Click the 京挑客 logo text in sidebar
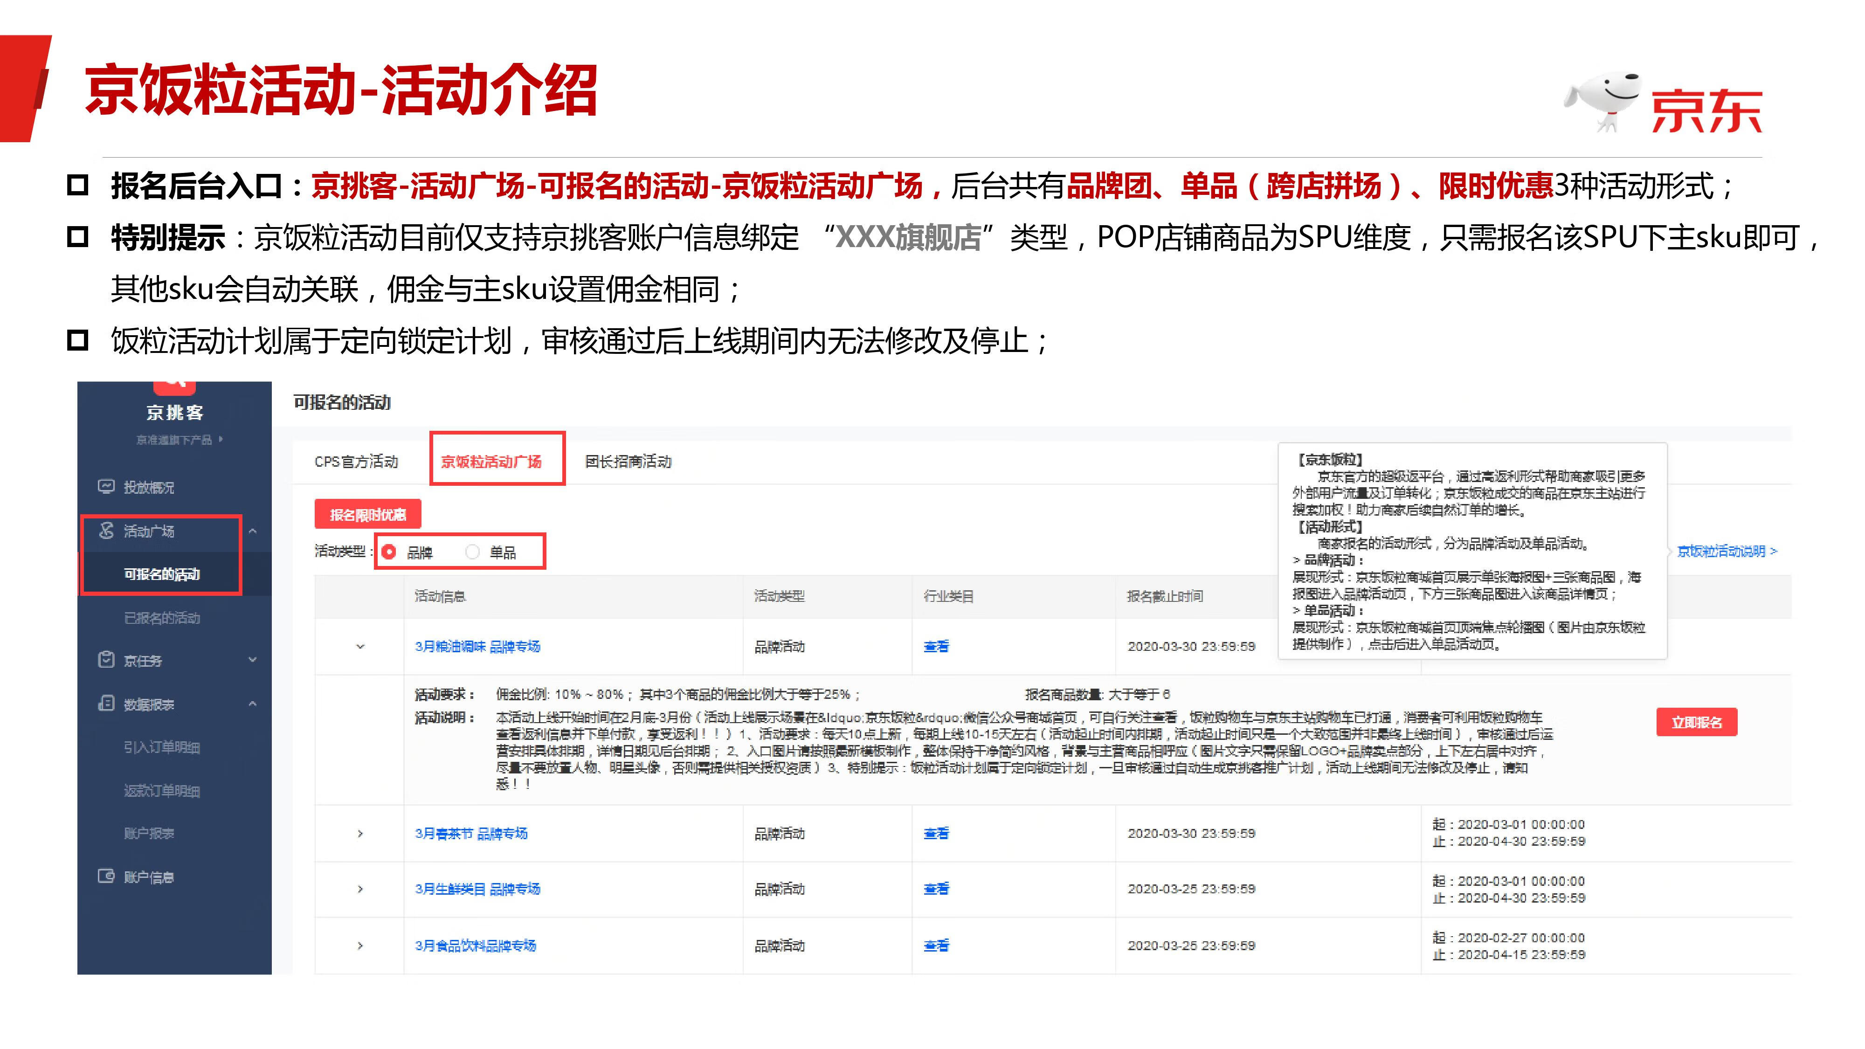The height and width of the screenshot is (1049, 1865). coord(174,413)
